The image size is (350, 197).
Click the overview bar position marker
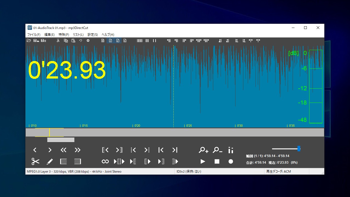click(x=49, y=132)
